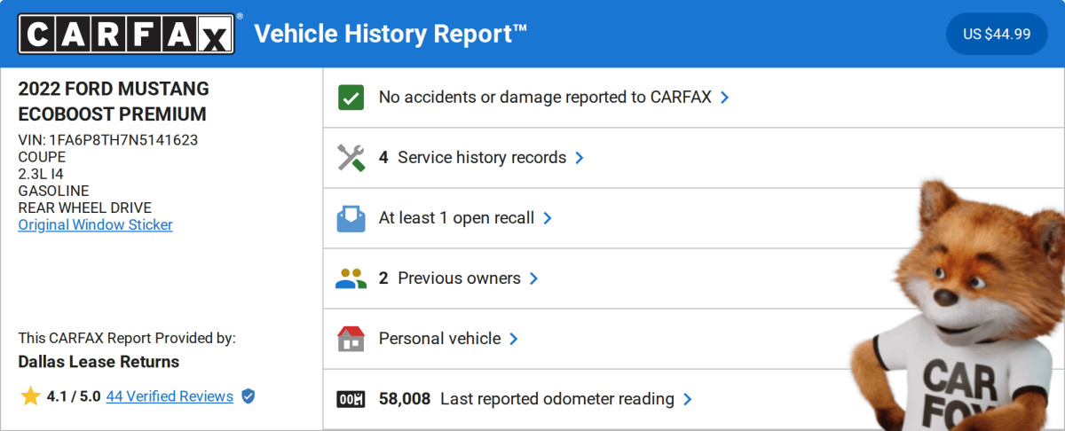Open the Original Window Sticker link
The image size is (1065, 431).
pos(96,224)
